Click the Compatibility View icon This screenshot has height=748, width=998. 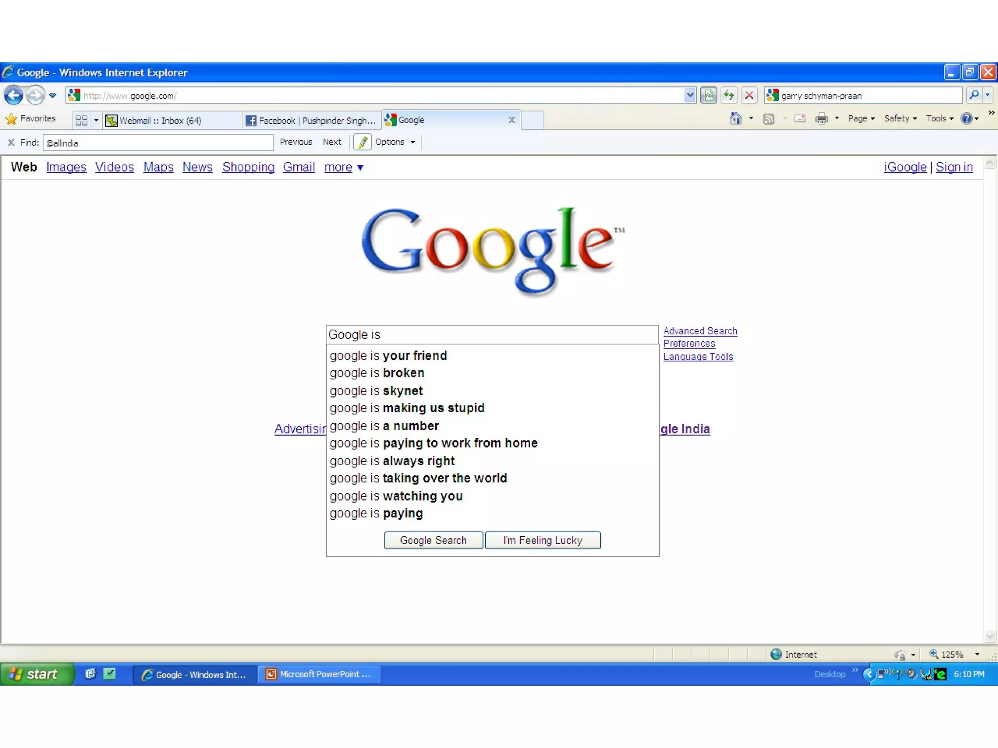point(709,95)
